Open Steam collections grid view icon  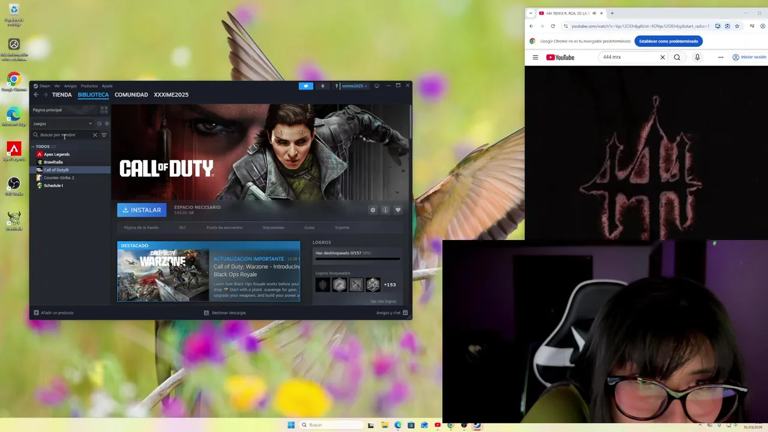[104, 110]
